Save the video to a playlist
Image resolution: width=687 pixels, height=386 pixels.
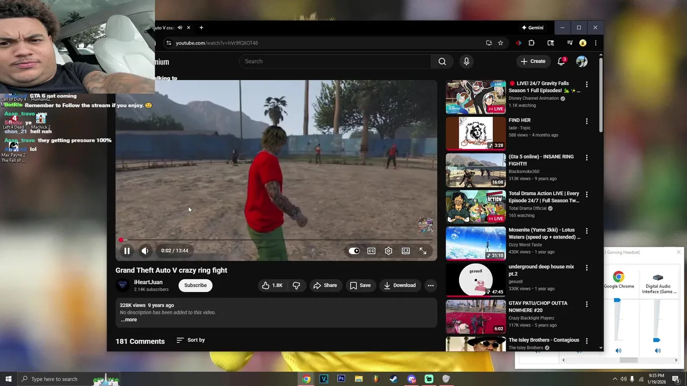pyautogui.click(x=360, y=285)
